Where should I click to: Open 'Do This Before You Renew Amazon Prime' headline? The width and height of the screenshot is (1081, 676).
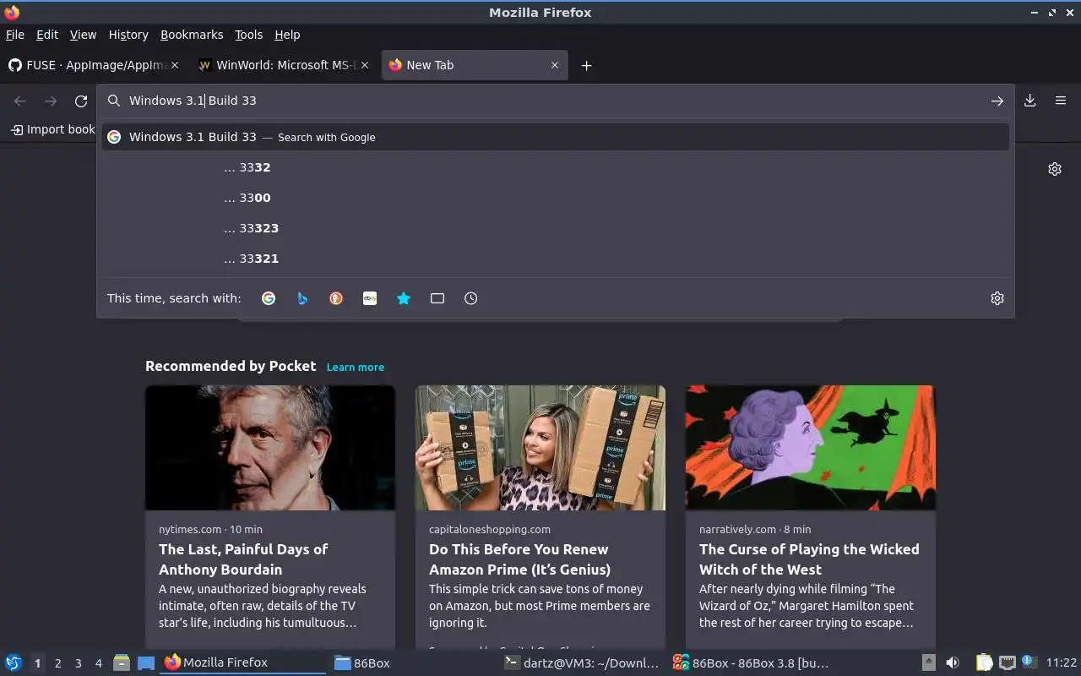point(519,559)
